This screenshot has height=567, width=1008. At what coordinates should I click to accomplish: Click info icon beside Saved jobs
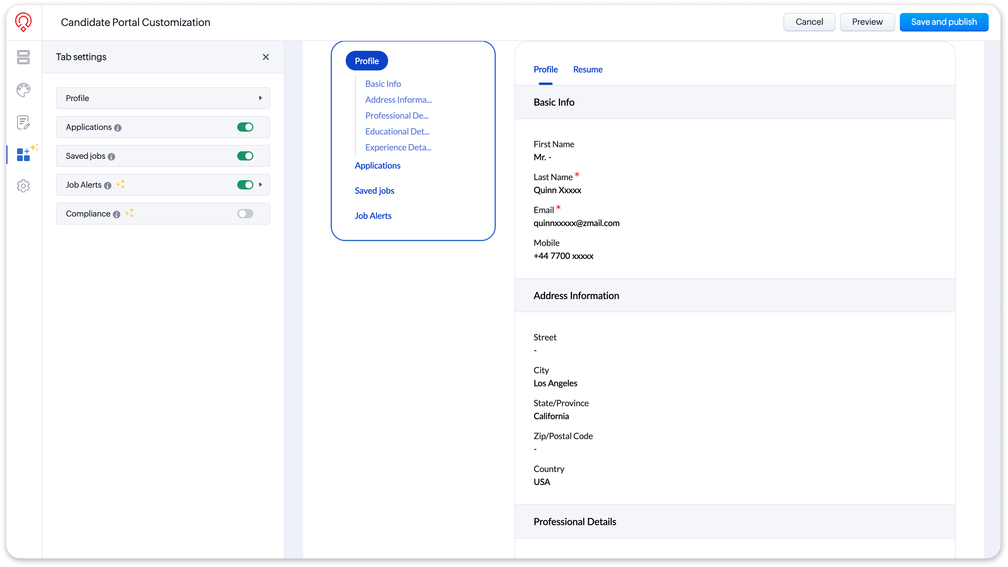point(111,157)
